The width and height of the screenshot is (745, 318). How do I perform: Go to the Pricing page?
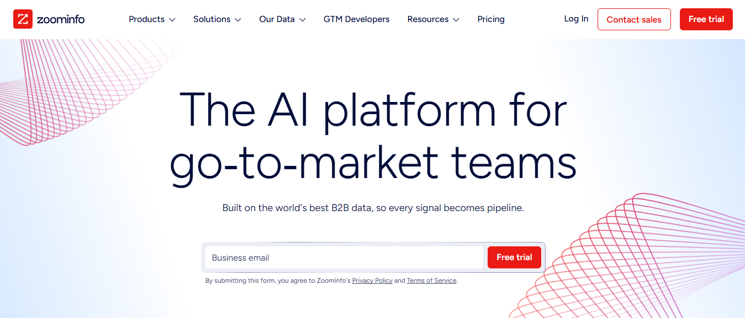(490, 19)
